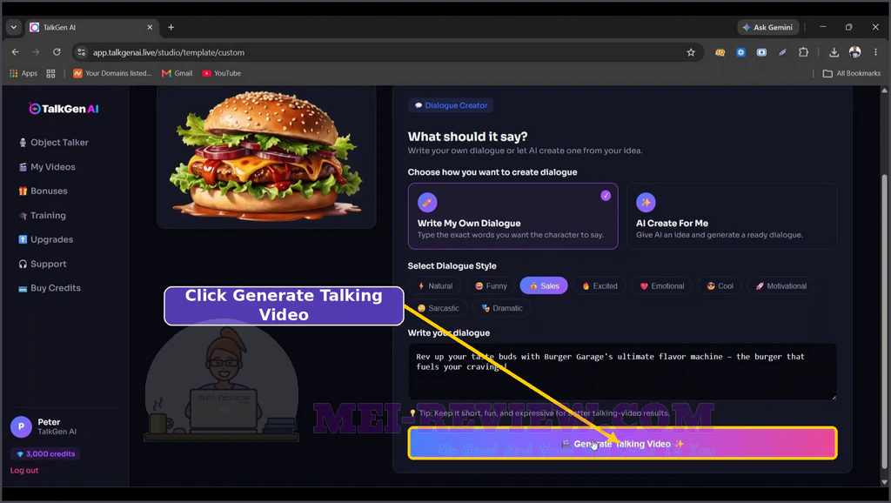Click the page vertical scrollbar
The image size is (891, 503).
coord(884,323)
